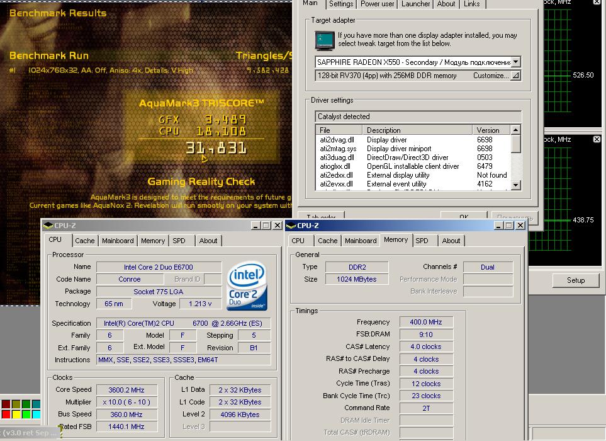The width and height of the screenshot is (606, 441).
Task: Select the ati2mtag.sys driver row
Action: [x=413, y=149]
